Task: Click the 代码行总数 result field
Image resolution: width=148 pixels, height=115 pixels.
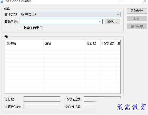Action: [x=102, y=99]
